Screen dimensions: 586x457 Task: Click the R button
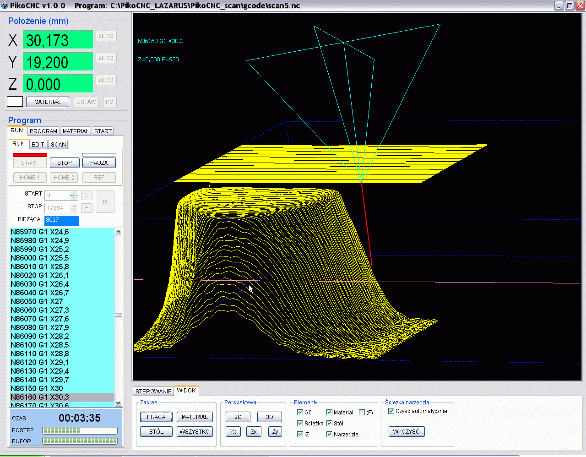(105, 202)
